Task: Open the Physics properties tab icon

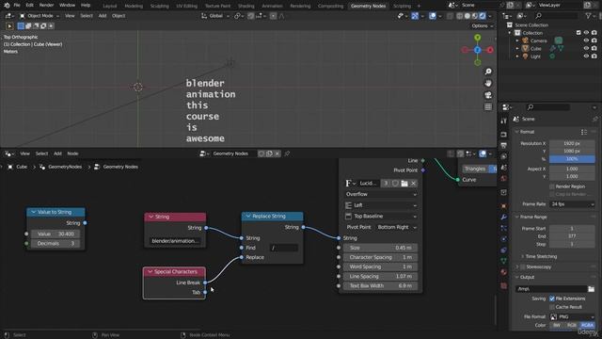Action: 504,239
